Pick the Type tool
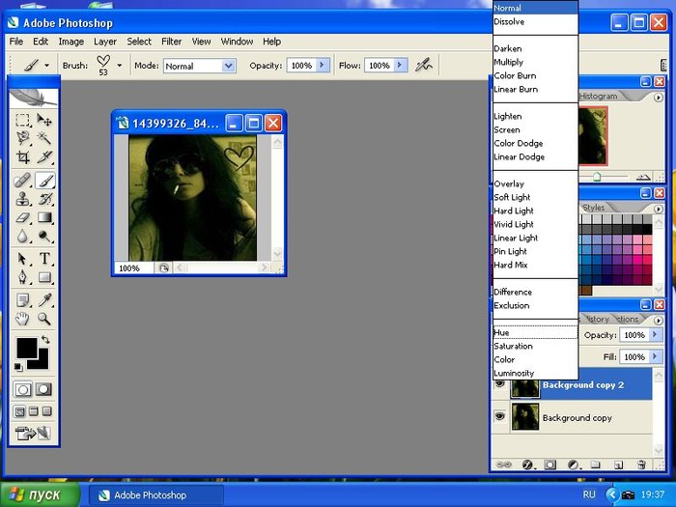The height and width of the screenshot is (507, 676). coord(44,260)
